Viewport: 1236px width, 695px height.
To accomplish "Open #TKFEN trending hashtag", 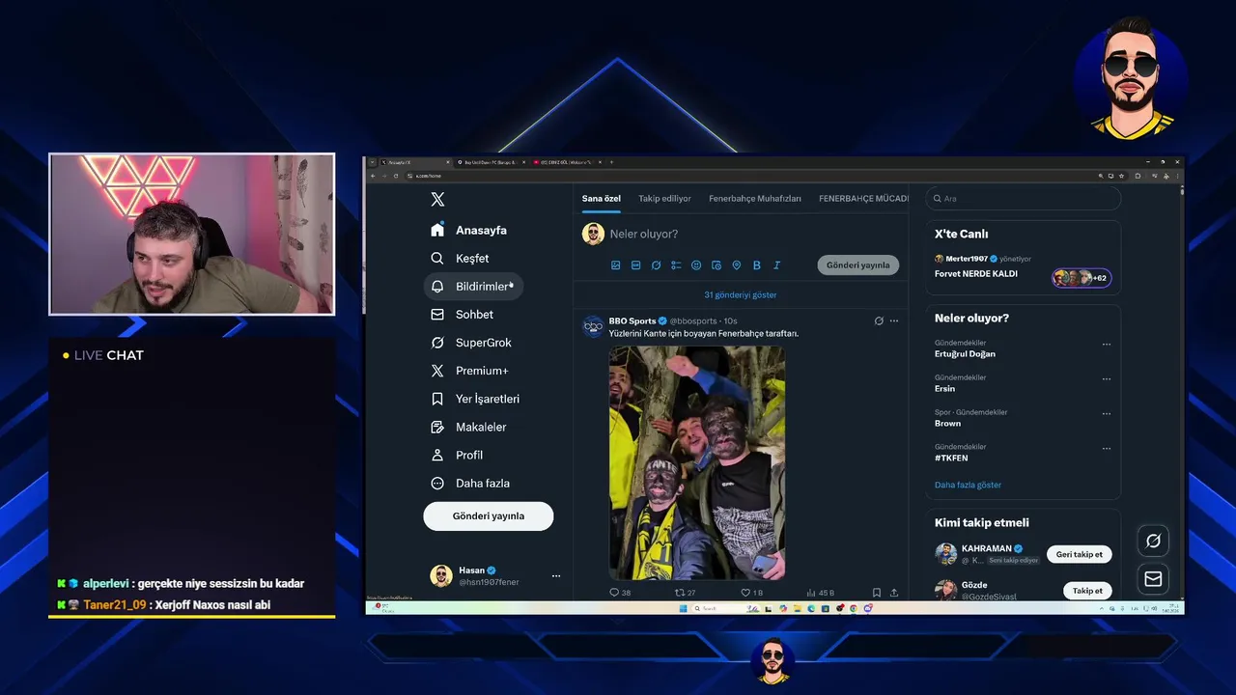I will pyautogui.click(x=951, y=458).
